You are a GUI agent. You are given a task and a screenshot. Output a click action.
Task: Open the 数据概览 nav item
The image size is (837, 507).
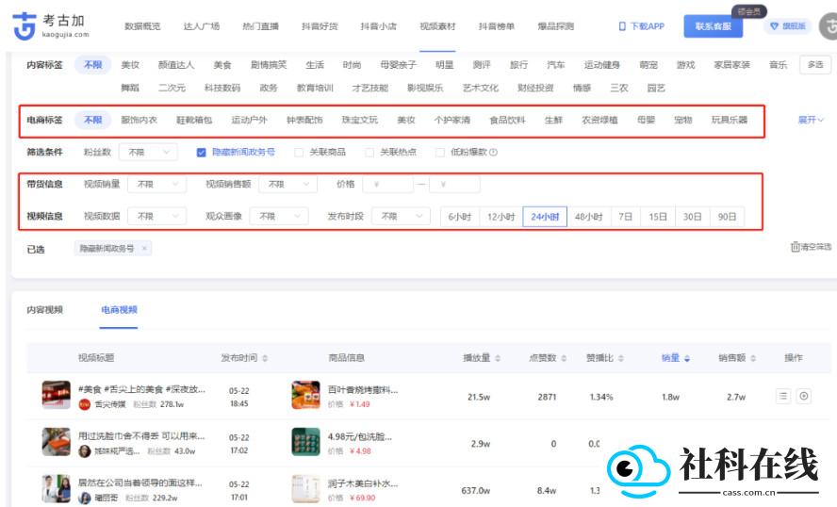click(x=142, y=26)
